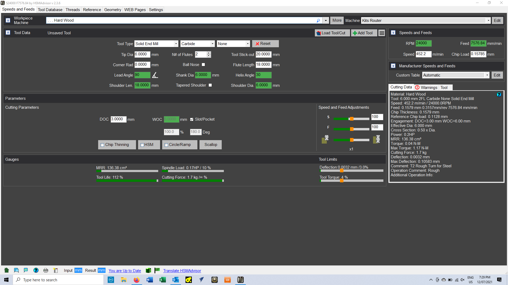The height and width of the screenshot is (285, 508).
Task: Click the workpiece material search magnifier icon
Action: point(318,21)
